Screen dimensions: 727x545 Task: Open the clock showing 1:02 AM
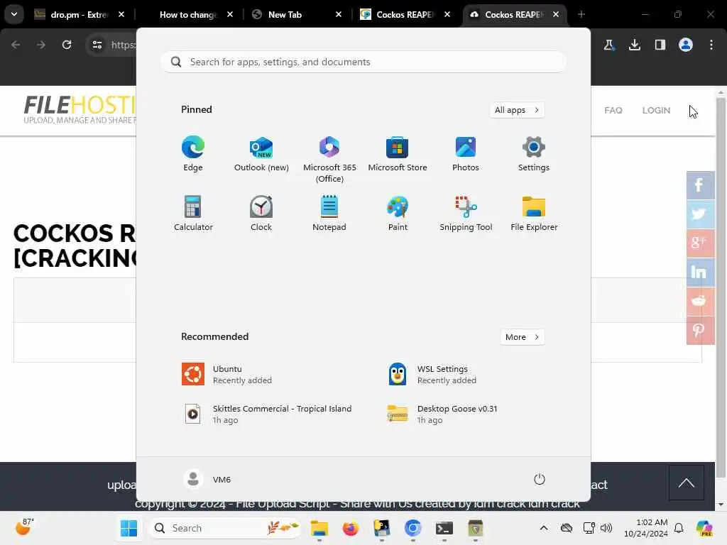click(x=646, y=528)
